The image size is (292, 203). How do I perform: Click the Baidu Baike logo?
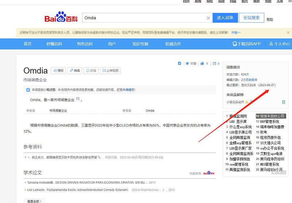tap(61, 18)
